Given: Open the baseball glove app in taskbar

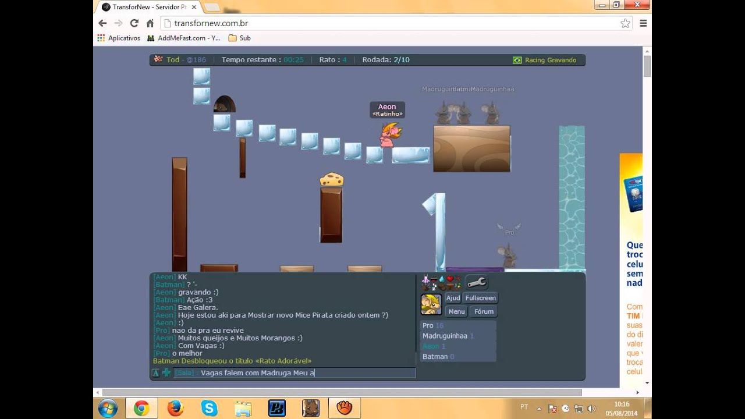Looking at the screenshot, I should click(344, 409).
